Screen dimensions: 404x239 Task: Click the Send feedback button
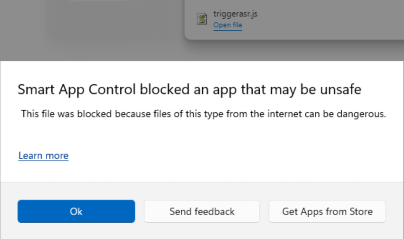click(202, 211)
